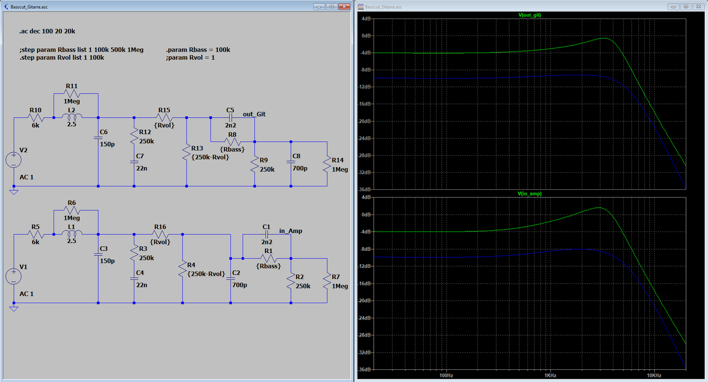Select the R14 resistor symbol
708x382 pixels.
tap(327, 164)
